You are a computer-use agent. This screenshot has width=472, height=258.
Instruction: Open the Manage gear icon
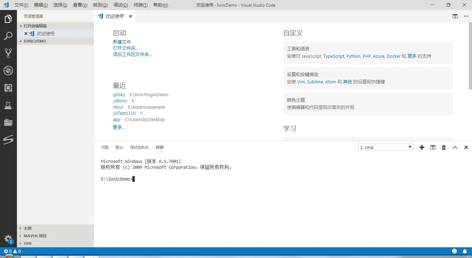tap(8, 239)
